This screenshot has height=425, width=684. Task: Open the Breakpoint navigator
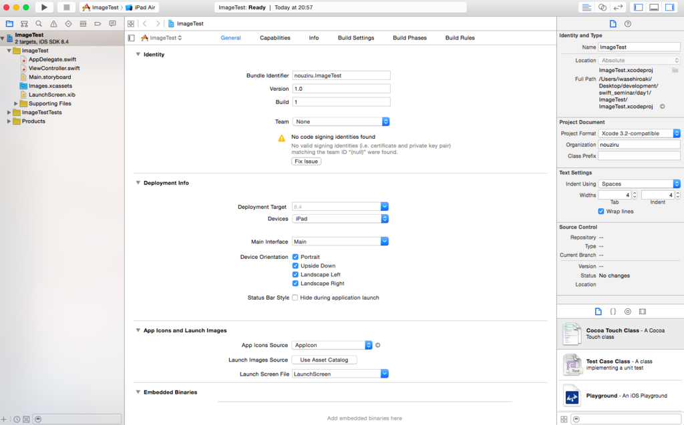[98, 23]
